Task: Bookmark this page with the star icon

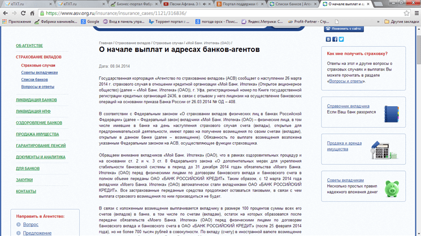Action: [406, 13]
